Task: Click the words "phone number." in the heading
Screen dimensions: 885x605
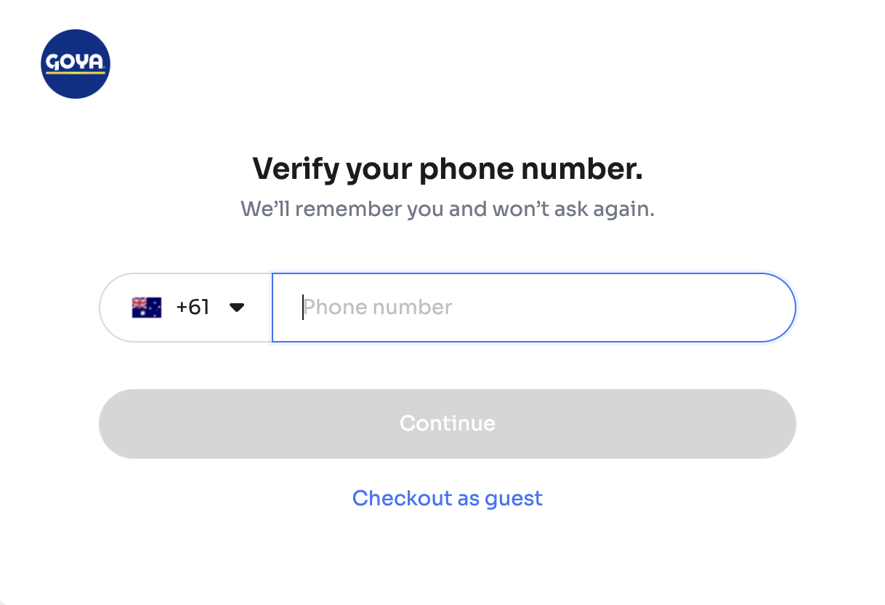Action: coord(530,169)
